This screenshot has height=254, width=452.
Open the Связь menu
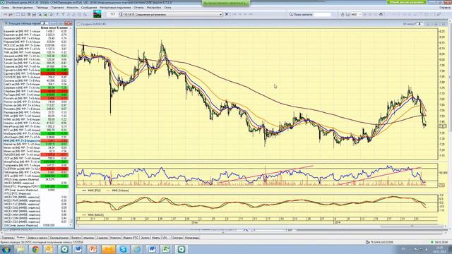click(x=5, y=8)
